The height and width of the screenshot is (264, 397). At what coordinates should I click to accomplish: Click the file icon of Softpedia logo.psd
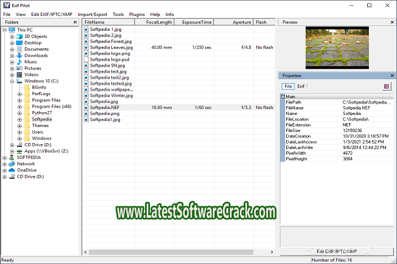[x=87, y=60]
